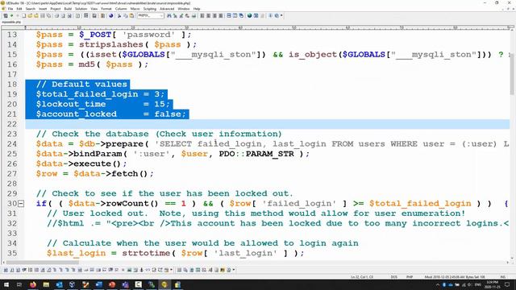This screenshot has width=516, height=290.
Task: Click the PHP language status bar entry
Action: (x=410, y=277)
